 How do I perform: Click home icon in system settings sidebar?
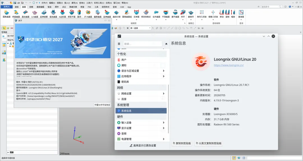[x=166, y=44]
